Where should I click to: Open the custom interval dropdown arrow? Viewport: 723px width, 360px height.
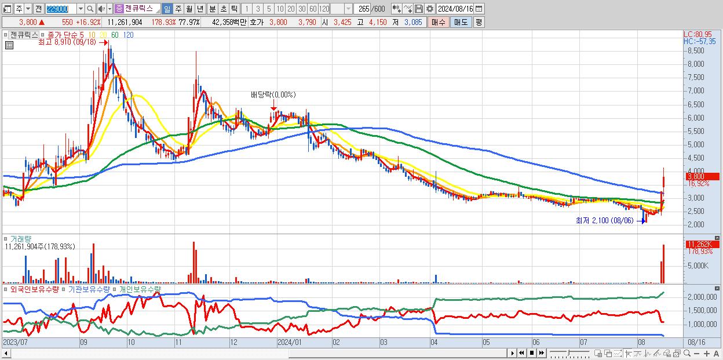[348, 9]
